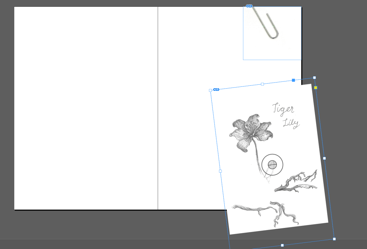Click the blank left page of the spread
This screenshot has height=249, width=367.
[86, 107]
